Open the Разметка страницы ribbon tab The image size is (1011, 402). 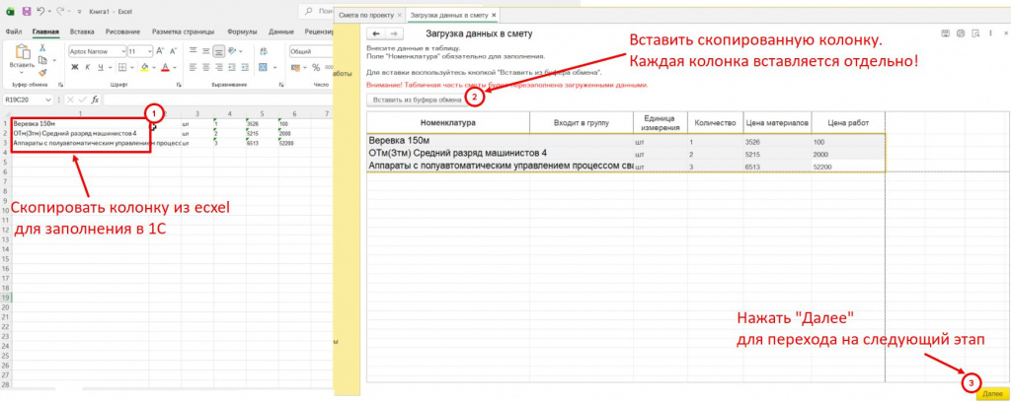coord(184,32)
